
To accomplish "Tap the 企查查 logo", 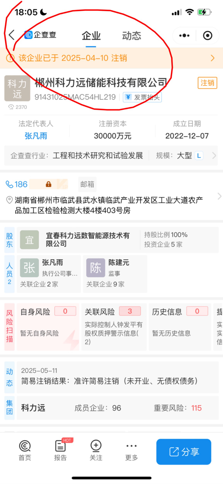I will [40, 35].
